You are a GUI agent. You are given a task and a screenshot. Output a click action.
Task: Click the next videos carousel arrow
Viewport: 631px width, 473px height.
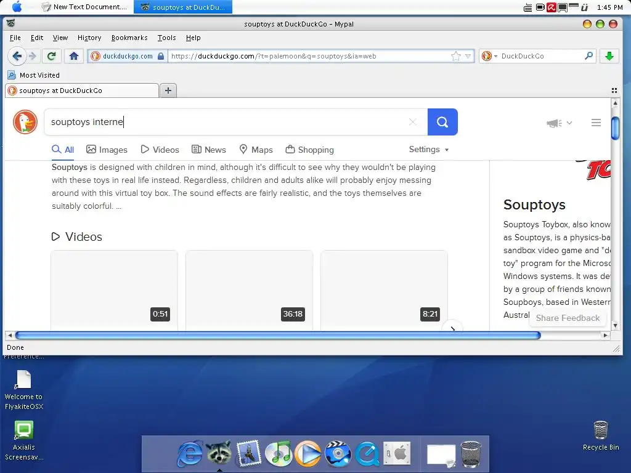point(452,328)
